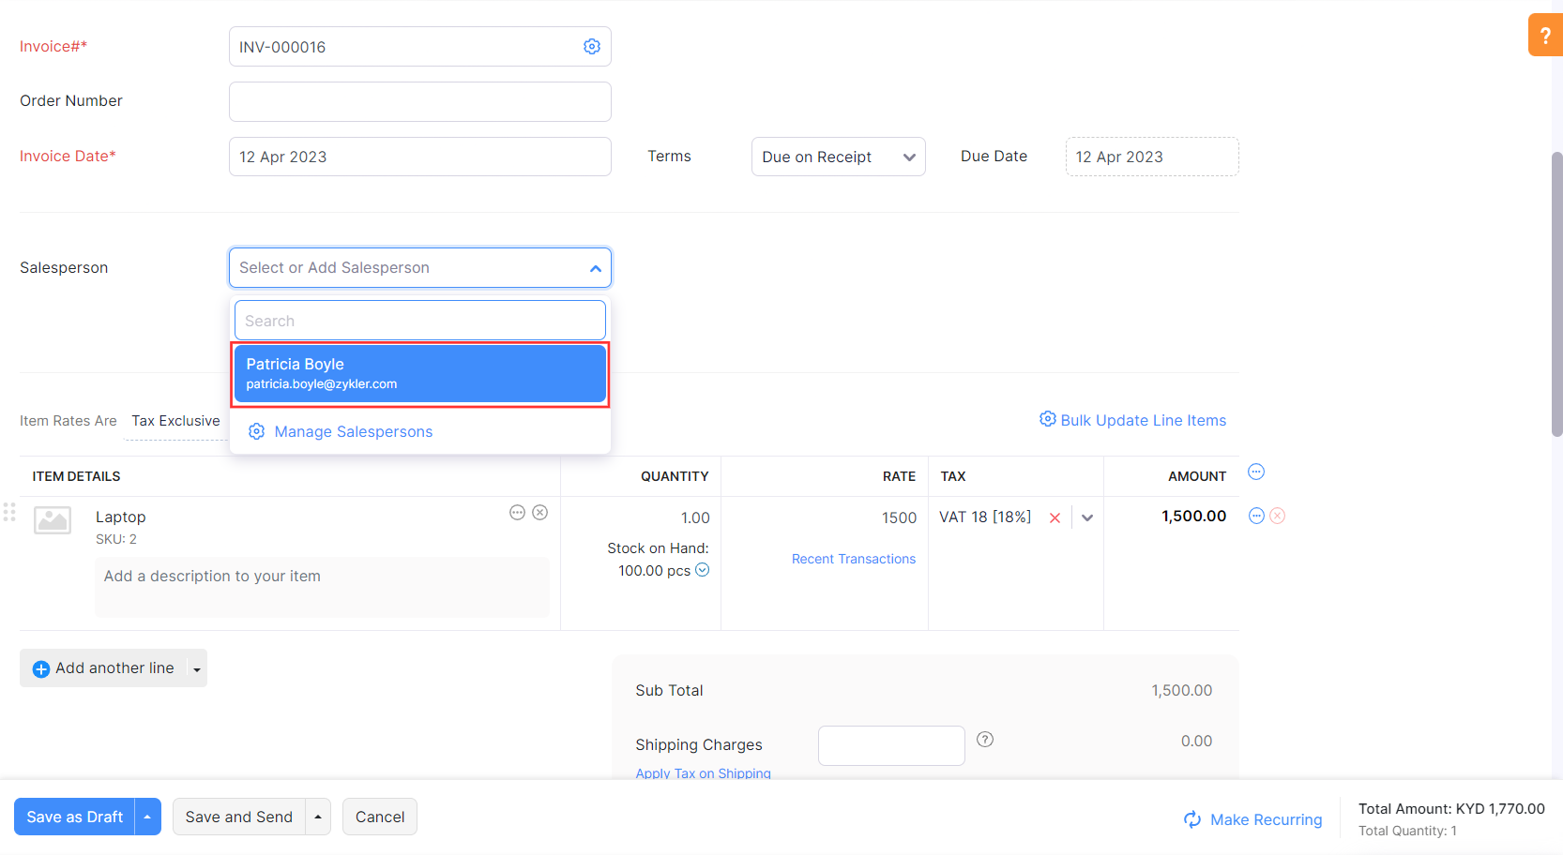Click the stock on hand info arrow icon
The image size is (1563, 855).
pos(702,570)
